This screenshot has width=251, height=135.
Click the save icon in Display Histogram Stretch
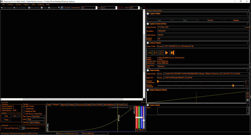[x=248, y=100]
